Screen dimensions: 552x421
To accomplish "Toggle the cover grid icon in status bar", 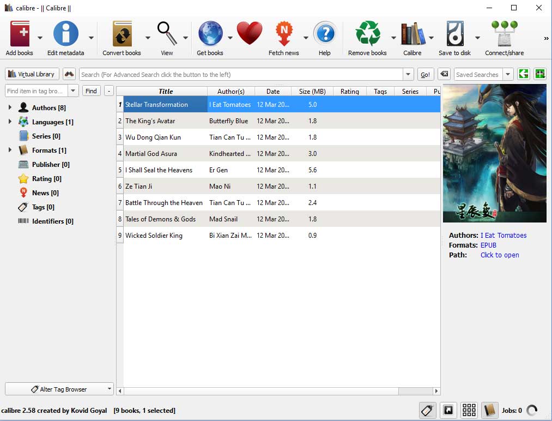I will [469, 411].
